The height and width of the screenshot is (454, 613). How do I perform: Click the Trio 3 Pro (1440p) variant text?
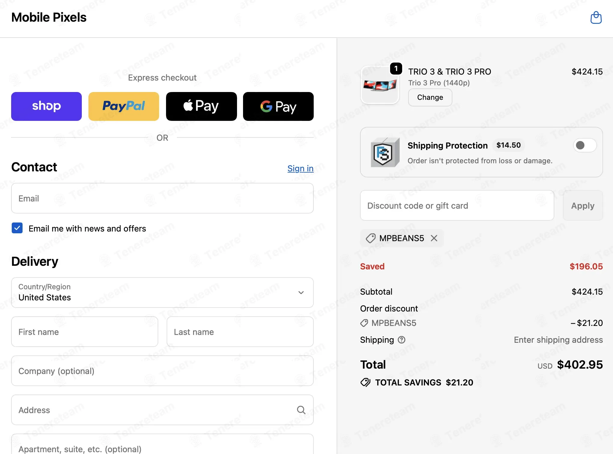(x=439, y=83)
